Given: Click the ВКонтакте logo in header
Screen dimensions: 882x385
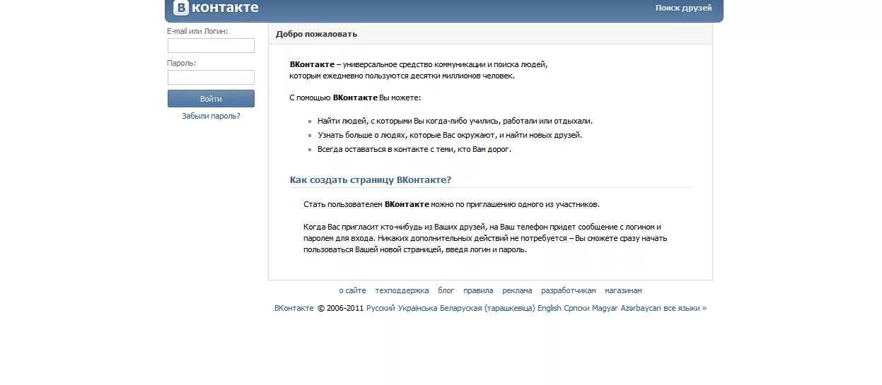Looking at the screenshot, I should [x=216, y=8].
